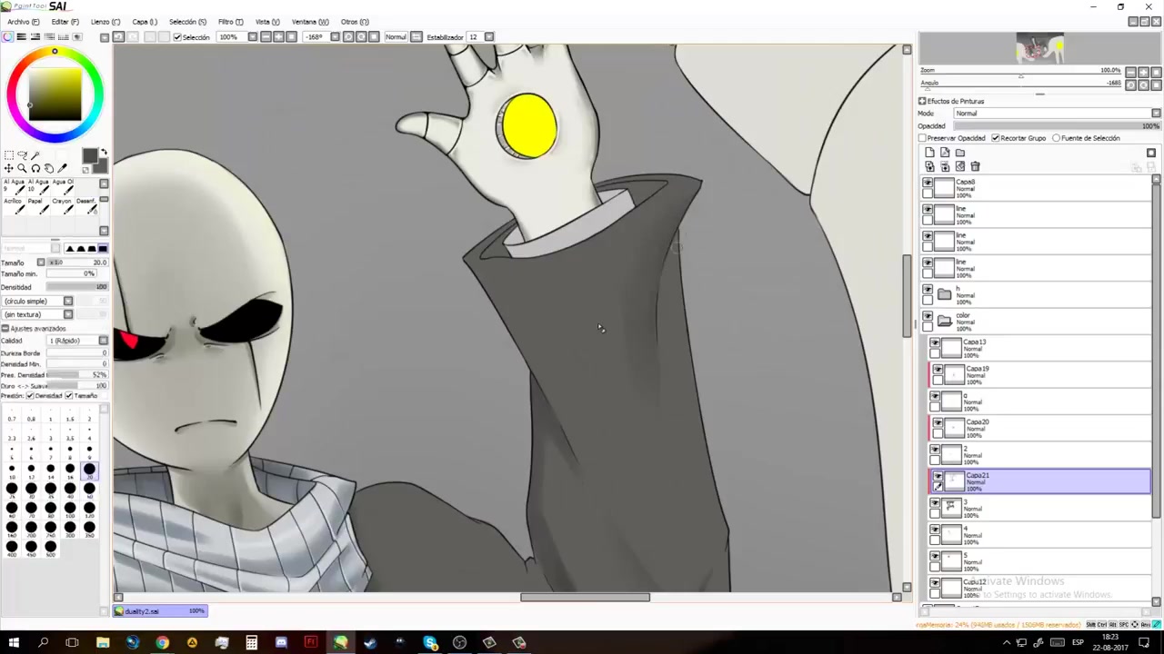
Task: Open the Lienzo menu
Action: pos(105,22)
